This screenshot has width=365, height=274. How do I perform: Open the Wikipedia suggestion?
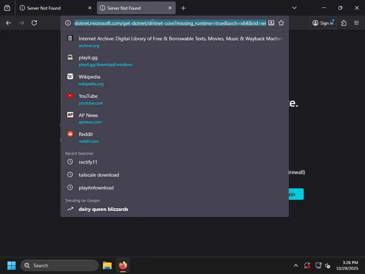175,80
